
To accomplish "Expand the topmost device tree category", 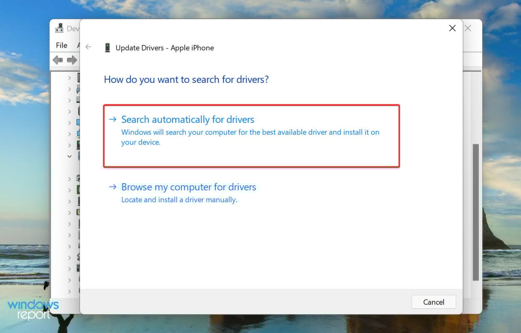I will (70, 77).
